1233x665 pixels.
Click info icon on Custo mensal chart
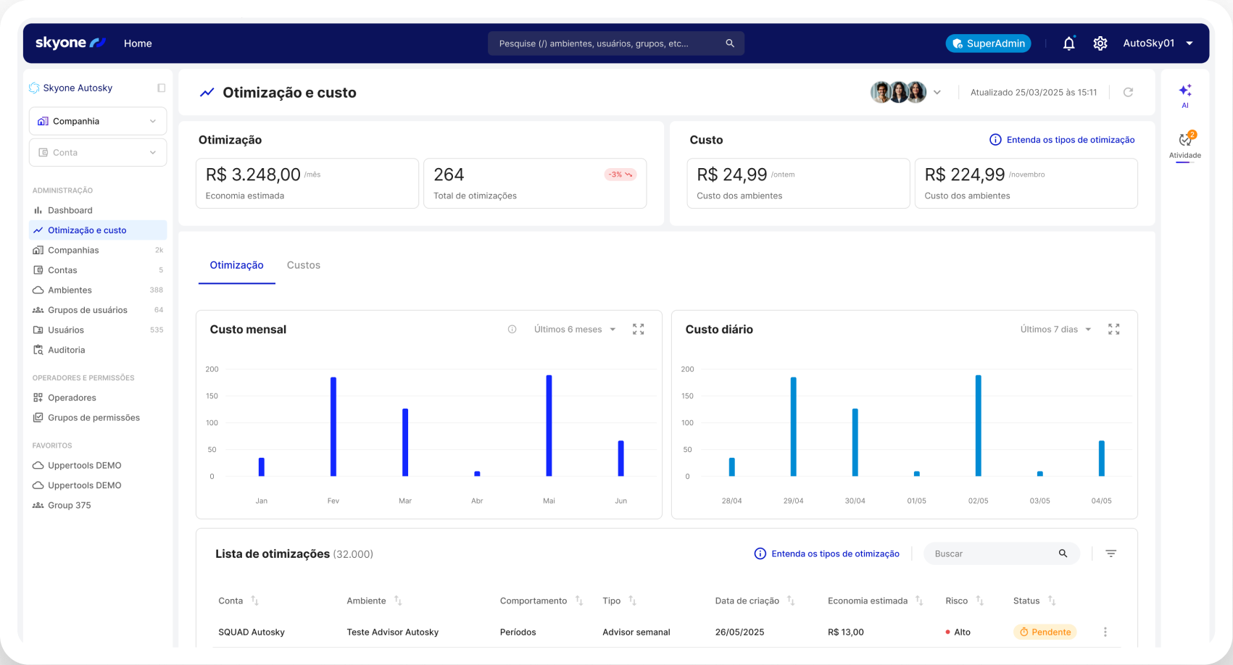512,330
